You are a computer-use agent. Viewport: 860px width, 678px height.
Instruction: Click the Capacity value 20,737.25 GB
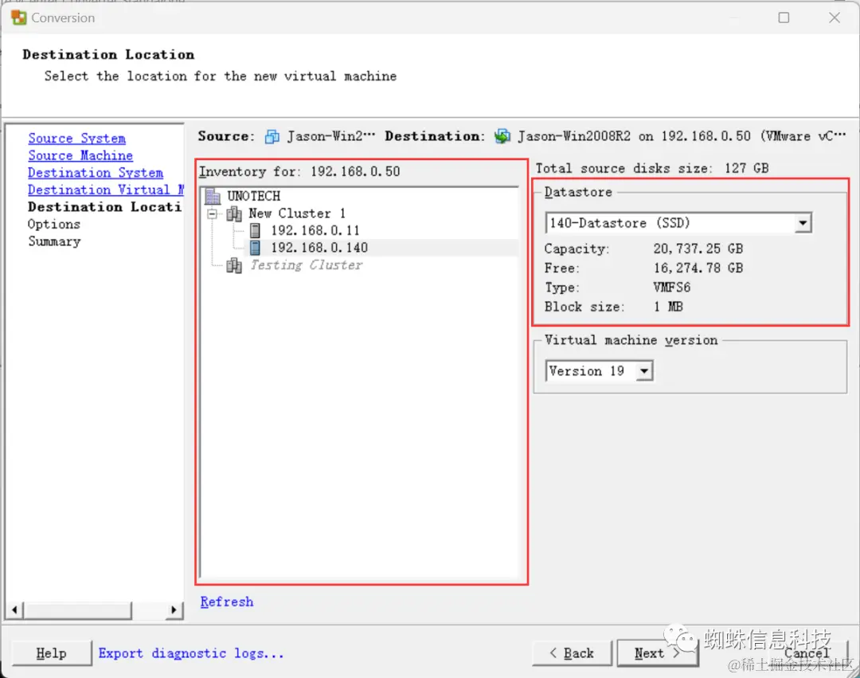coord(698,249)
